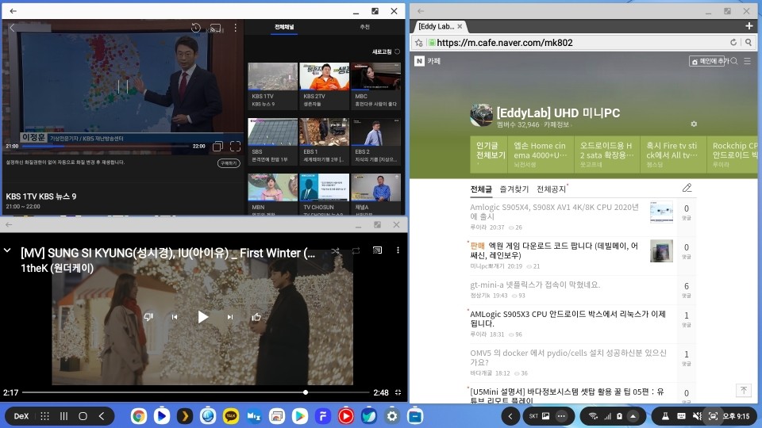Open a new browser tab
Screen dimensions: 762x428
tap(749, 25)
